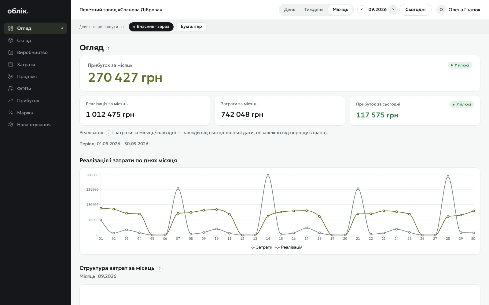489x305 pixels.
Task: Click the ФОПи people icon
Action: pyautogui.click(x=11, y=88)
